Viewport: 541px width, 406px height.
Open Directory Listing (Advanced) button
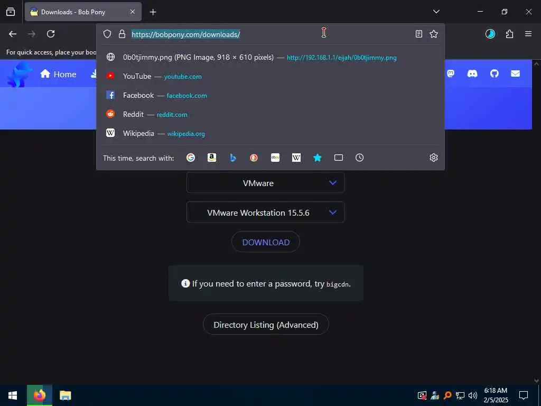(266, 325)
